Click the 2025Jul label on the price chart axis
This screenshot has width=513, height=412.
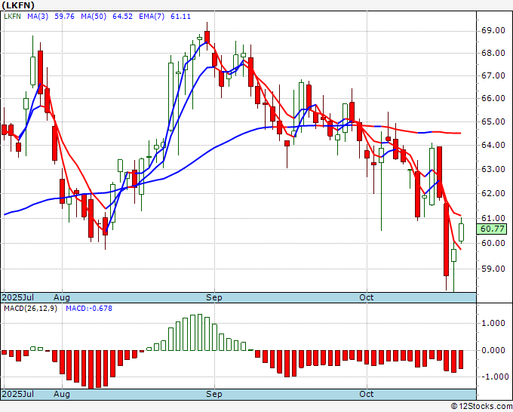[x=17, y=297]
